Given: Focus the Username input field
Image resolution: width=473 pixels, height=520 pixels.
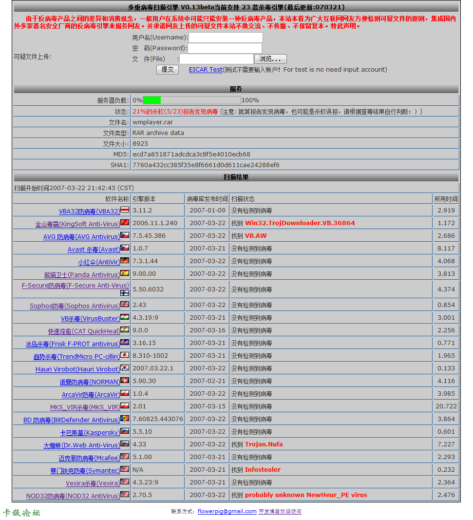Looking at the screenshot, I should point(226,38).
